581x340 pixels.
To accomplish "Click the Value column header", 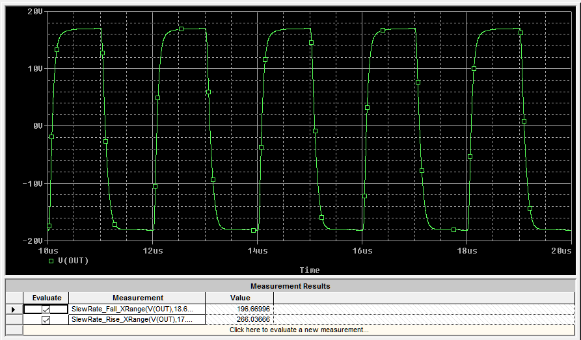I will coord(239,298).
